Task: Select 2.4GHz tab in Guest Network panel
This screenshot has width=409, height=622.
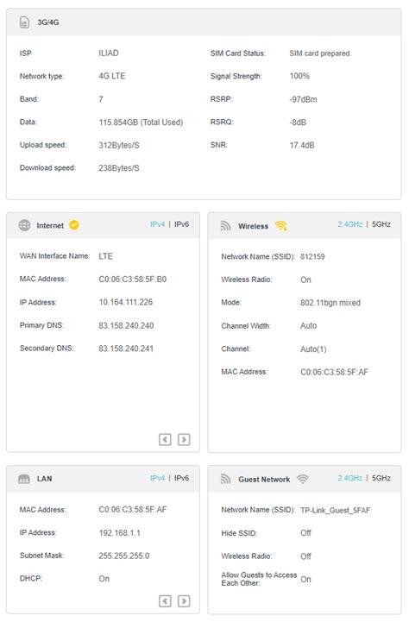Action: (x=349, y=478)
